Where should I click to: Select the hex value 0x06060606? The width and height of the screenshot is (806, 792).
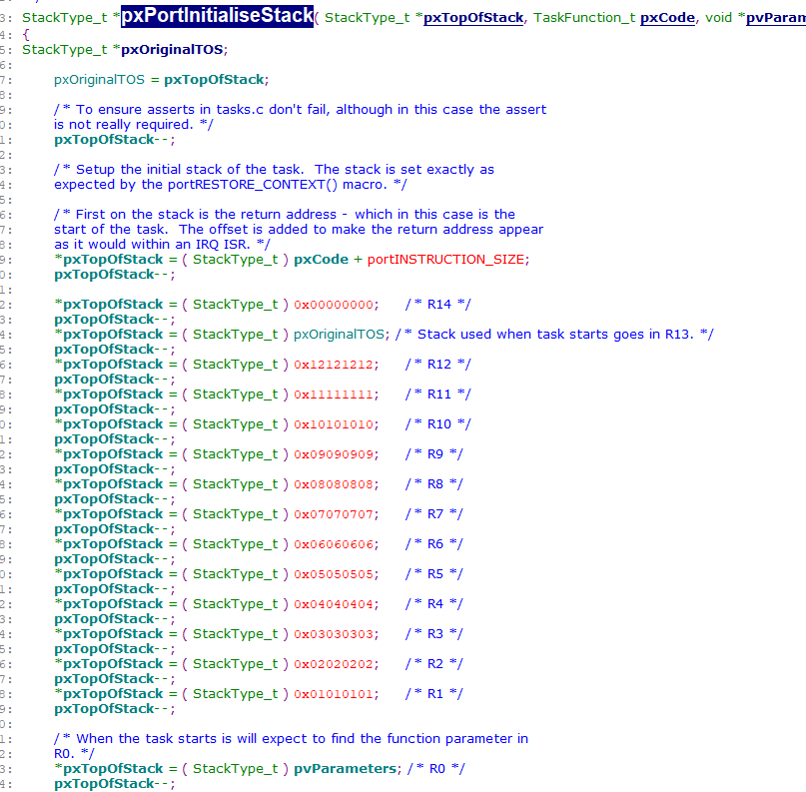pos(334,544)
